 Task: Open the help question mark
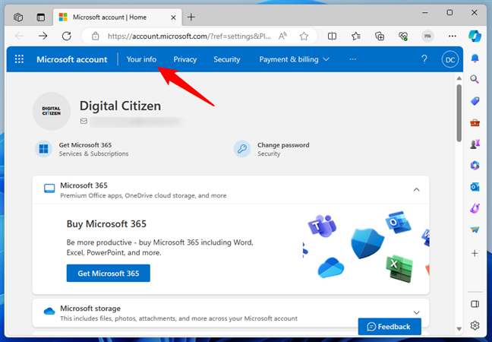pyautogui.click(x=424, y=59)
